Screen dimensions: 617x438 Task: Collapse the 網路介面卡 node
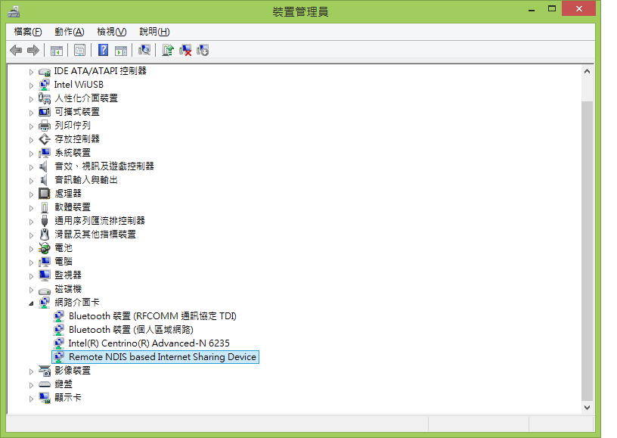coord(31,303)
